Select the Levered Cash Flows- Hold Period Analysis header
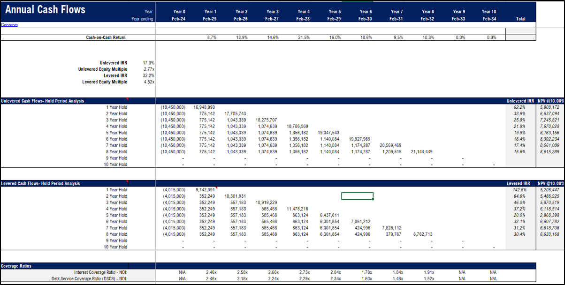 [40, 183]
